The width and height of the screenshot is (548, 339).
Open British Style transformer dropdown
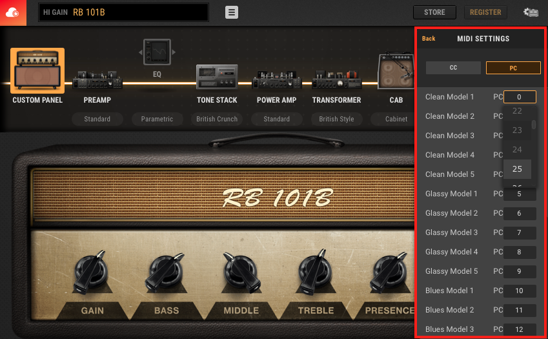[x=336, y=119]
